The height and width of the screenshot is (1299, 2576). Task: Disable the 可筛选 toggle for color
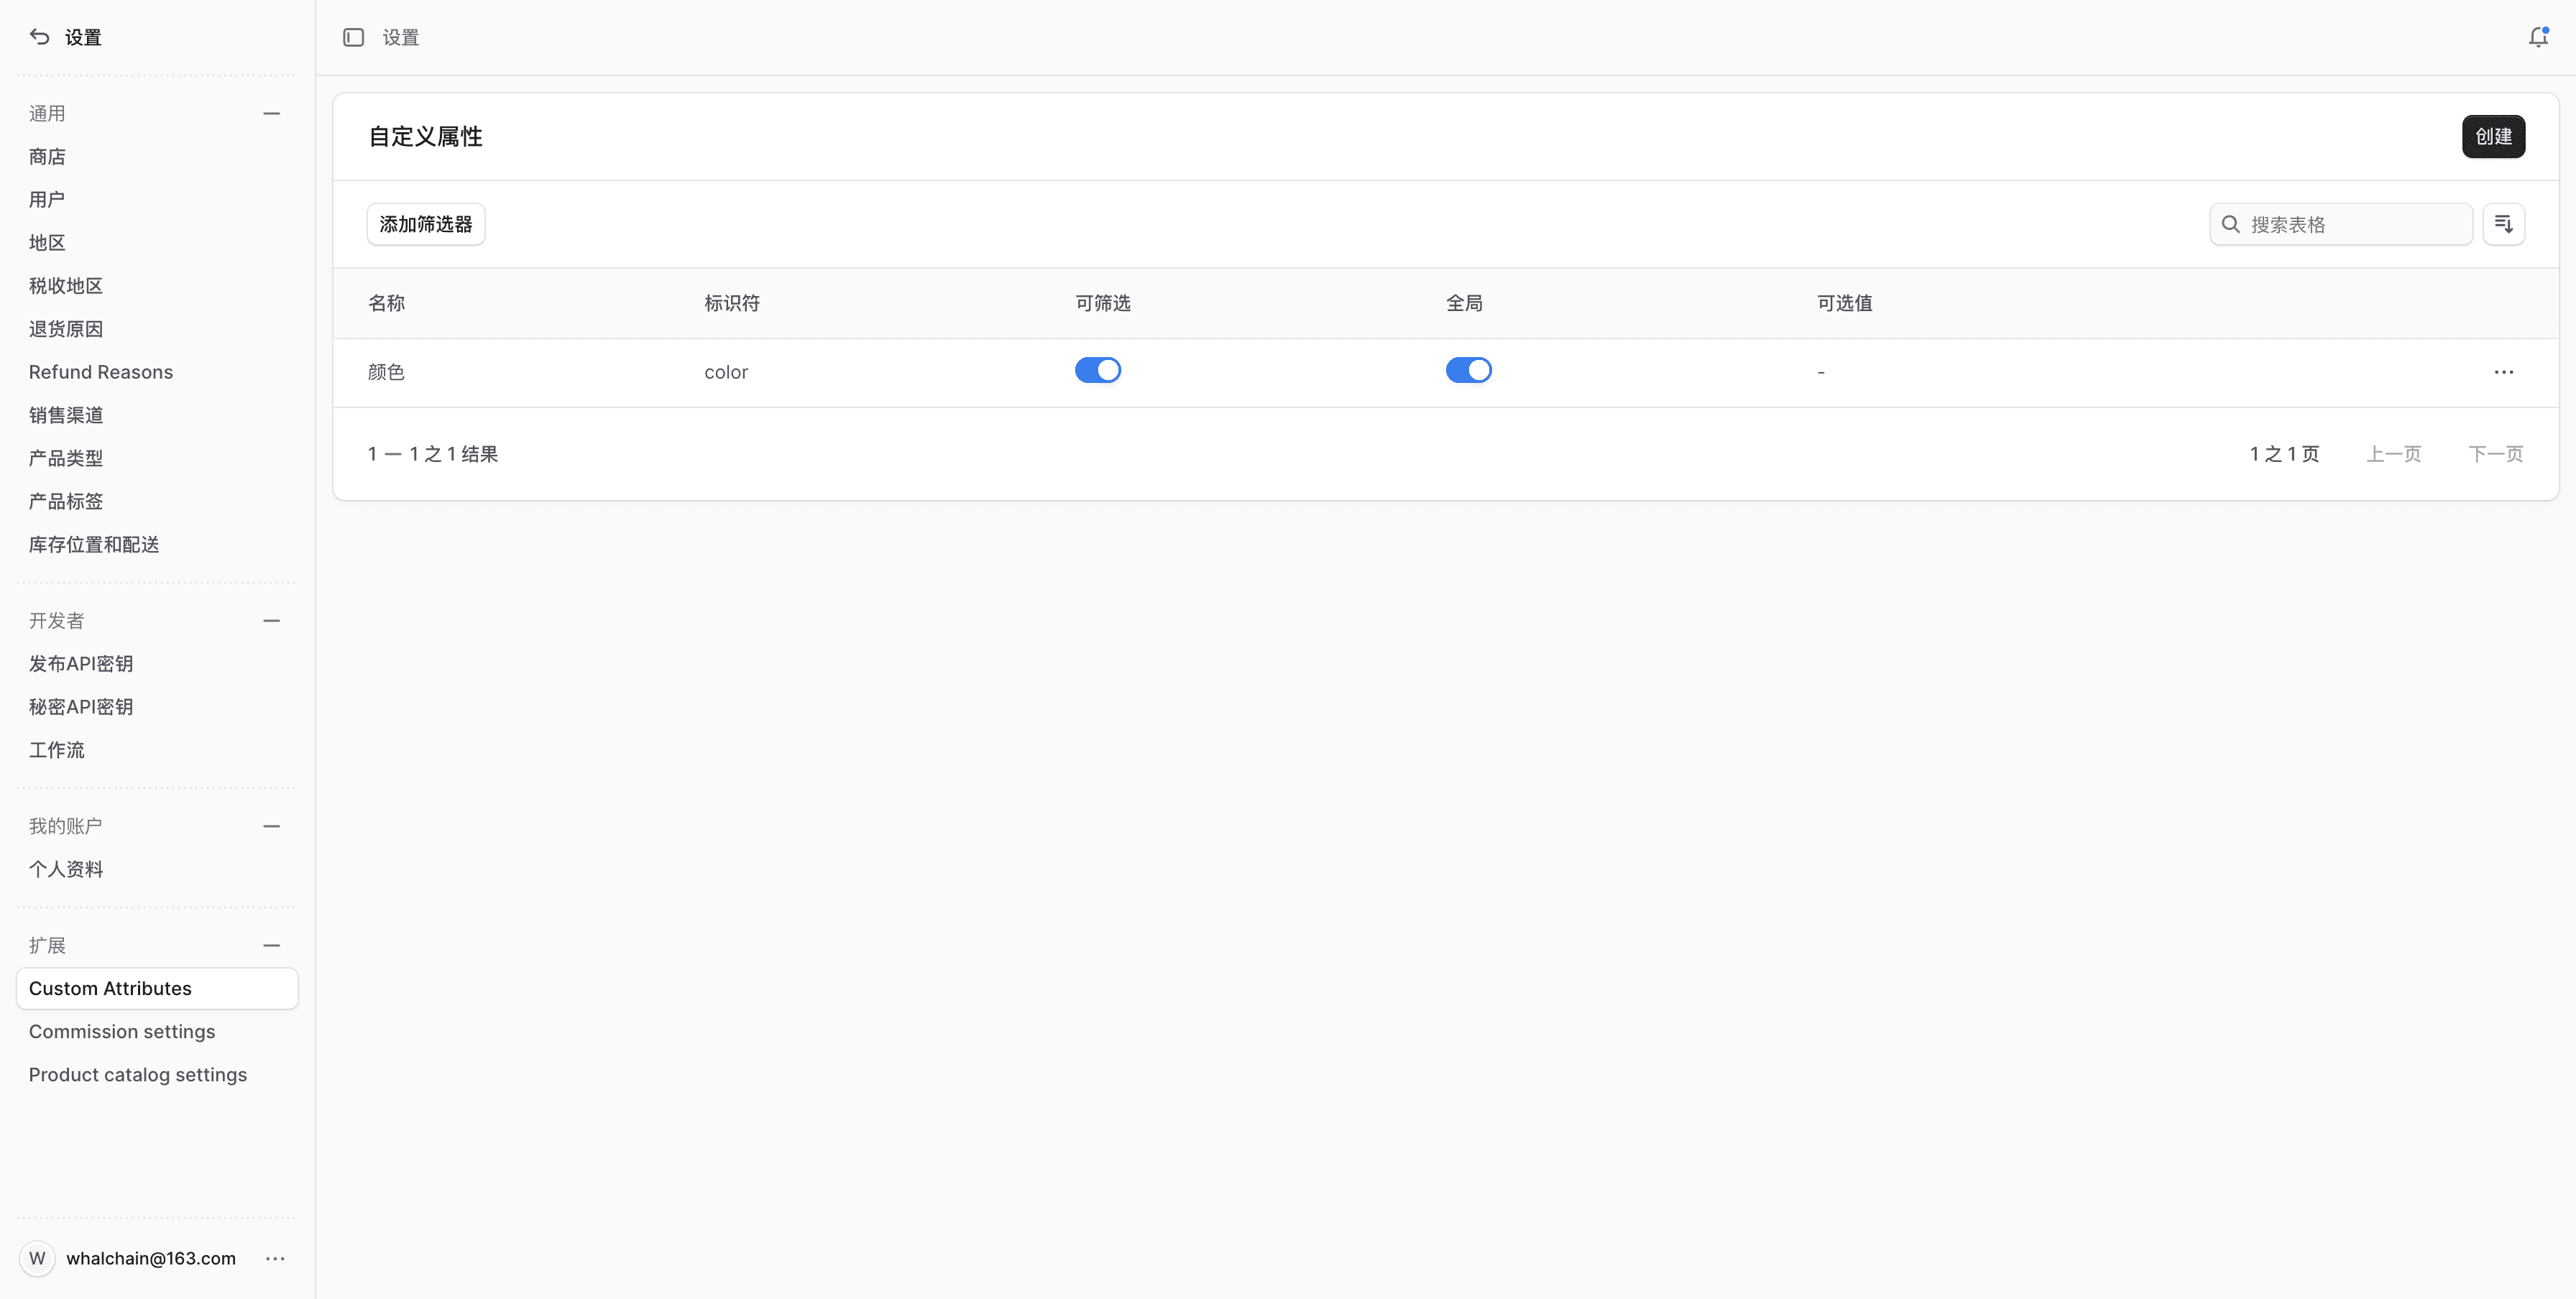click(x=1097, y=371)
